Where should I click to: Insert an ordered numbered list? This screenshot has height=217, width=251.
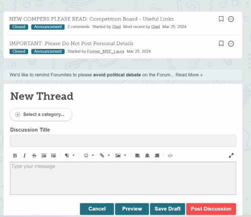pyautogui.click(x=44, y=156)
